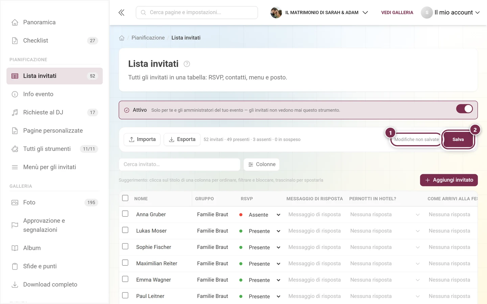The height and width of the screenshot is (304, 487).
Task: Open Lukas Moser's hotel nights dropdown
Action: [x=385, y=231]
